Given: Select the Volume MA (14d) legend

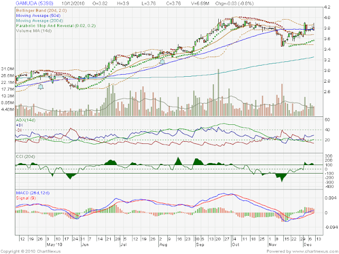Looking at the screenshot, I should pyautogui.click(x=34, y=31).
